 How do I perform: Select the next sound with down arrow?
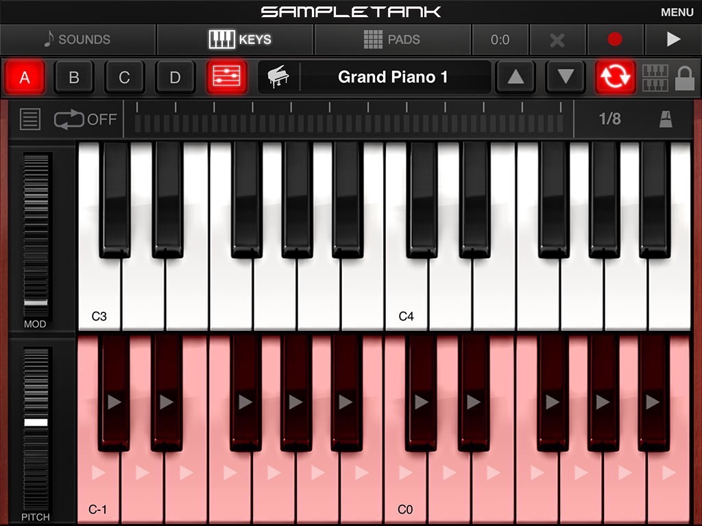[566, 77]
